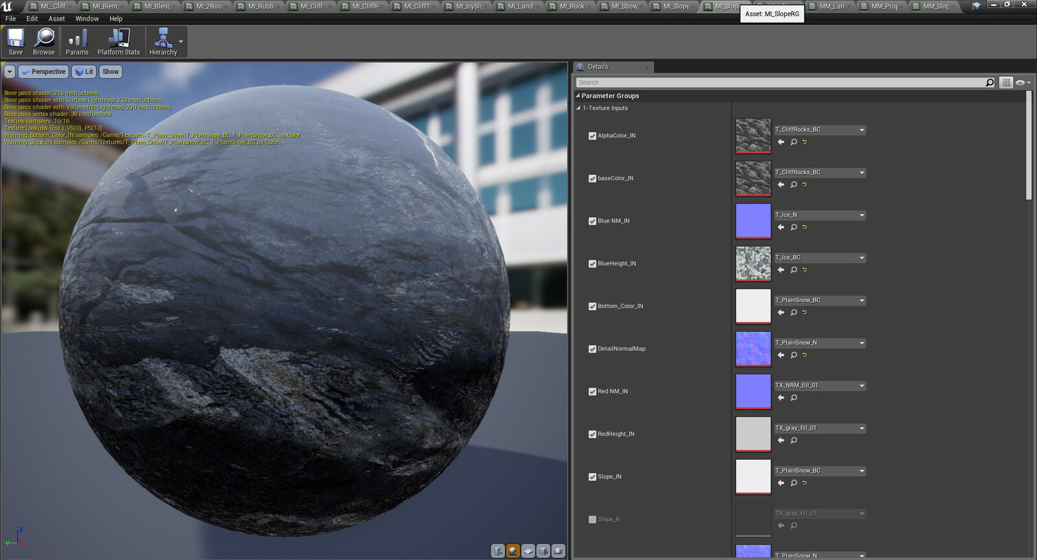The width and height of the screenshot is (1037, 560).
Task: Open Red NM_IN dropdown TX_NRM_fill_01
Action: [820, 386]
